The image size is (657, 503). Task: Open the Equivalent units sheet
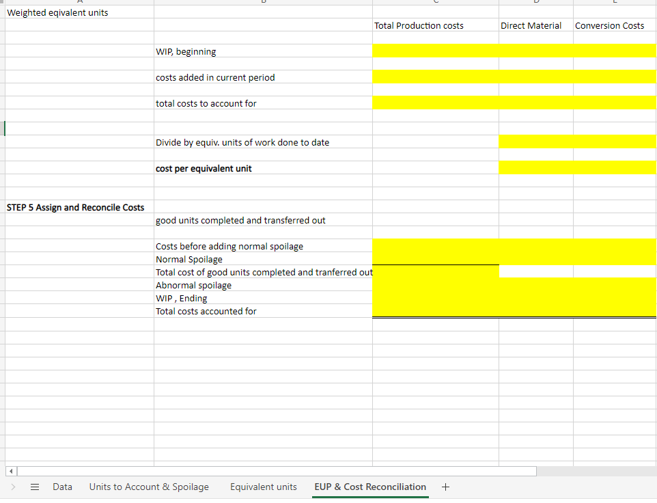263,487
